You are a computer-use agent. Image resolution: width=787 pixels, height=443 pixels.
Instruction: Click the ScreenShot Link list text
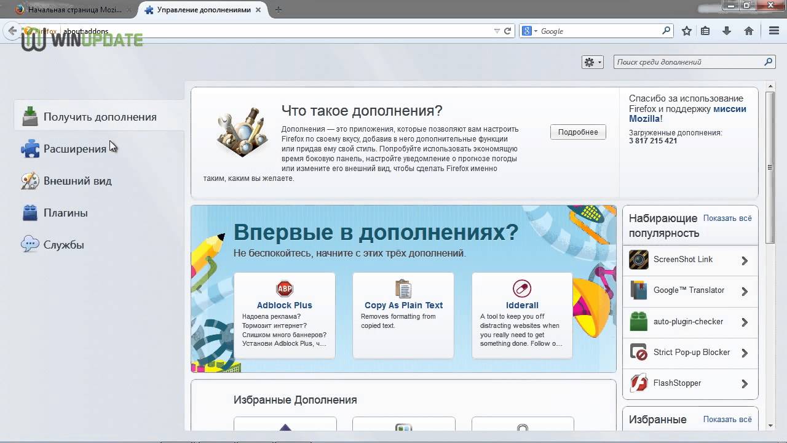click(x=683, y=260)
